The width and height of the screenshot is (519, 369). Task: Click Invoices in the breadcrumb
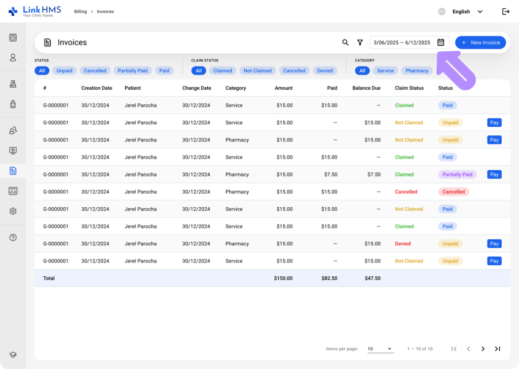point(105,12)
